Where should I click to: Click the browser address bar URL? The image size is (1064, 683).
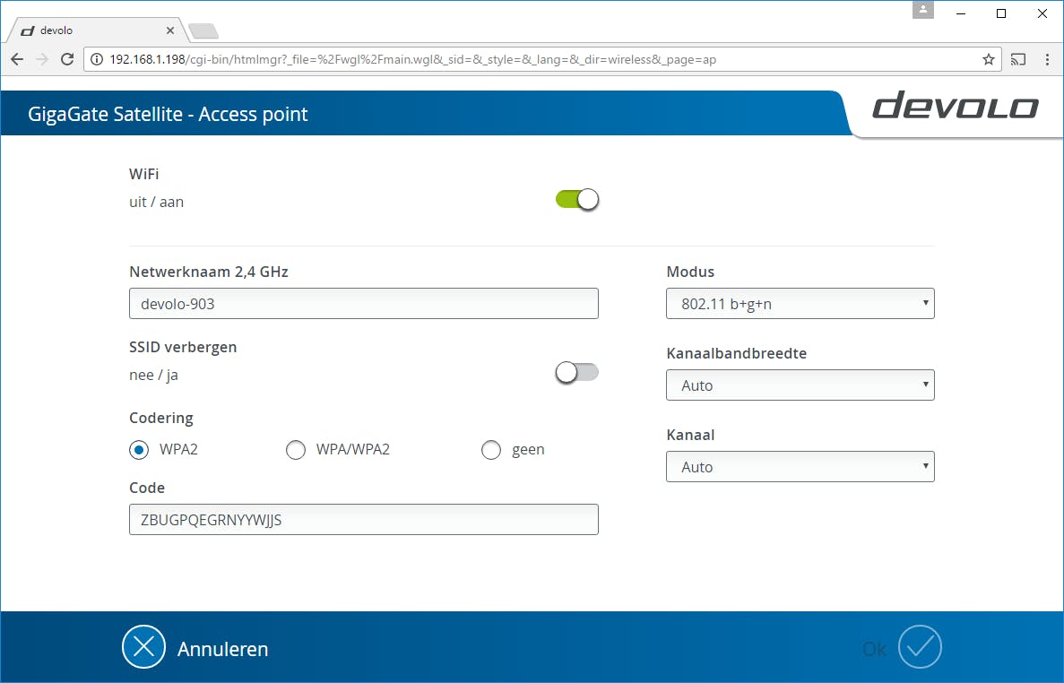(x=412, y=60)
